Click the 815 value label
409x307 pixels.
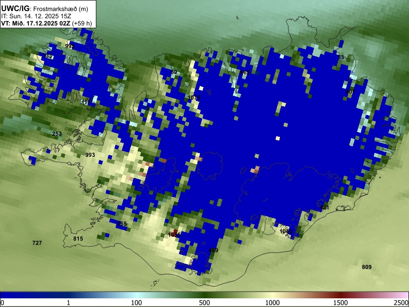click(x=78, y=239)
